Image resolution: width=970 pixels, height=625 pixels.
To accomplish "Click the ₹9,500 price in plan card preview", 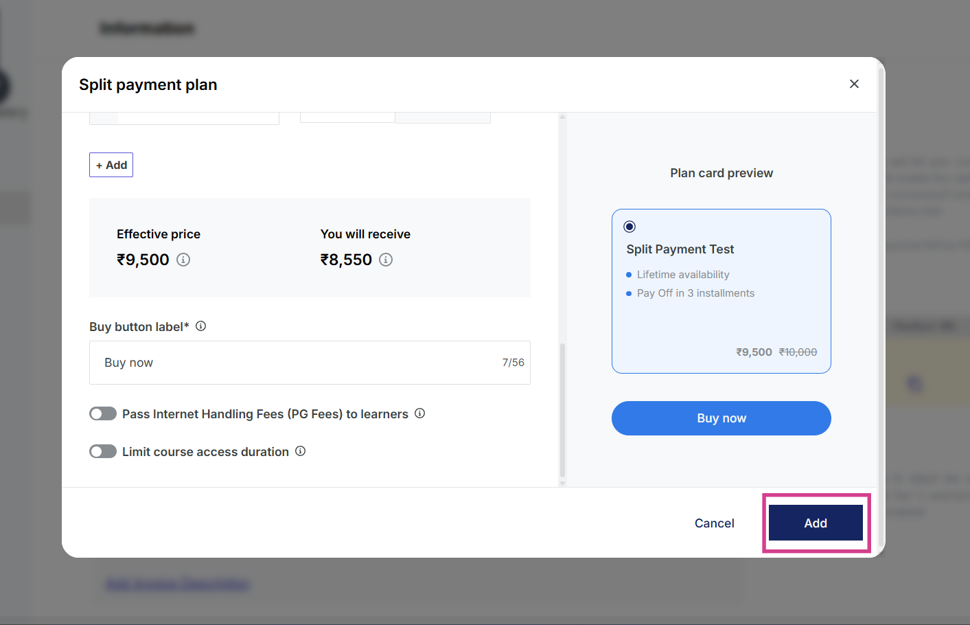I will 754,352.
